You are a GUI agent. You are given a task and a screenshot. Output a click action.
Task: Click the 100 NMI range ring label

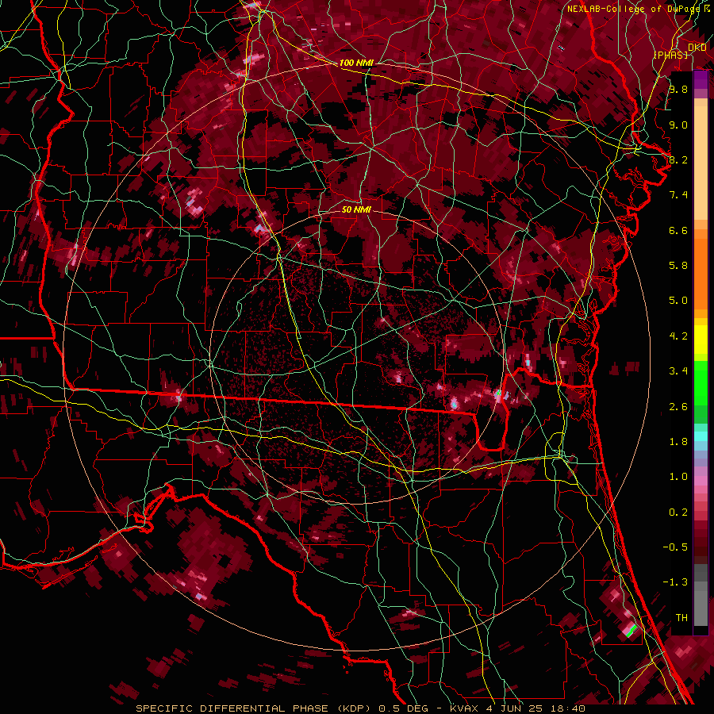pos(356,63)
